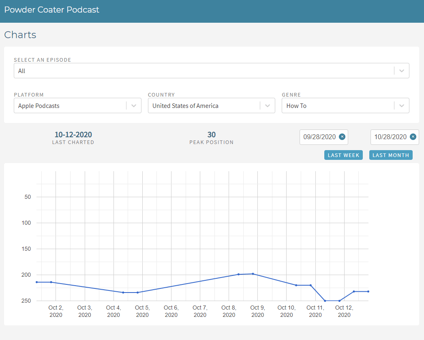This screenshot has width=424, height=340.
Task: Click the last chart data point at the right end of the line
Action: click(368, 292)
